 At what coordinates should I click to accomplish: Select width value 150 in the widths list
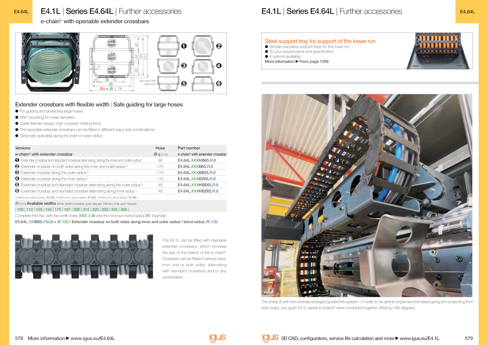pos(48,210)
